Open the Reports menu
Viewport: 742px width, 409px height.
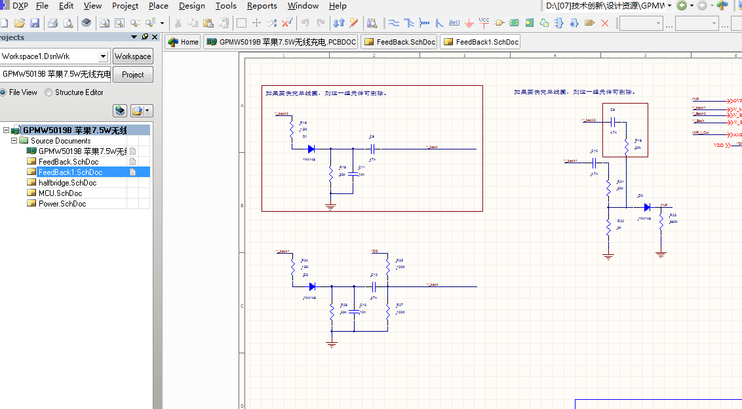[x=262, y=6]
